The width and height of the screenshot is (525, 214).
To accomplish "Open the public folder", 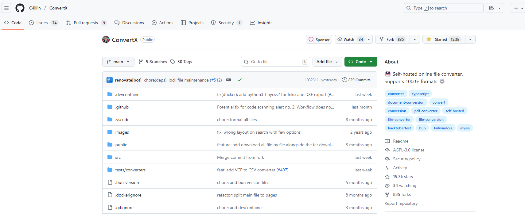I will 121,145.
